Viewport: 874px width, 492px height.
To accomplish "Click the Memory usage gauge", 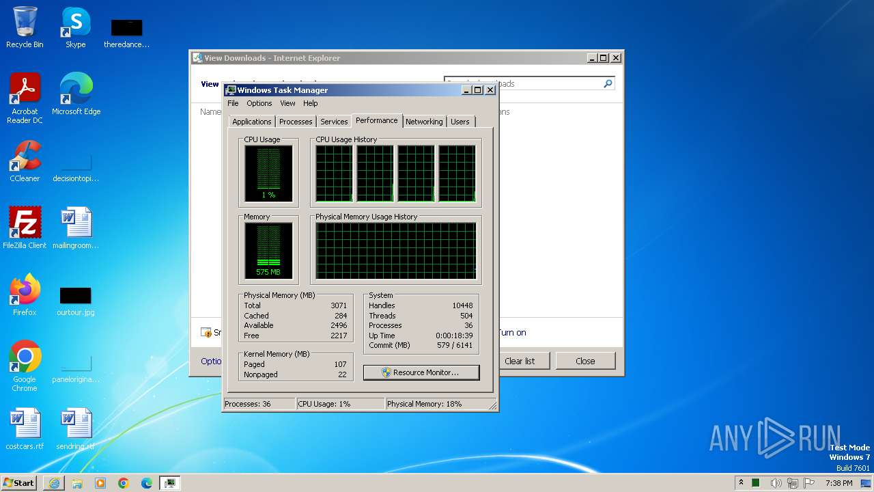I will (268, 251).
